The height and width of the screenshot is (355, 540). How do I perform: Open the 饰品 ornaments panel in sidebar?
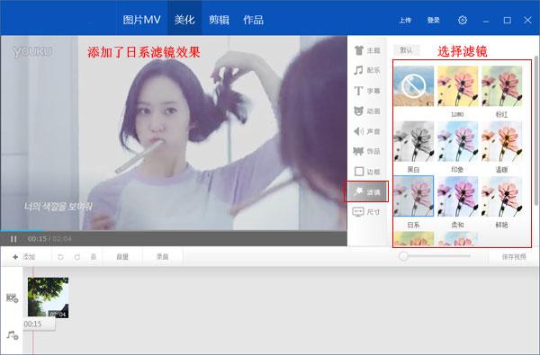click(367, 151)
